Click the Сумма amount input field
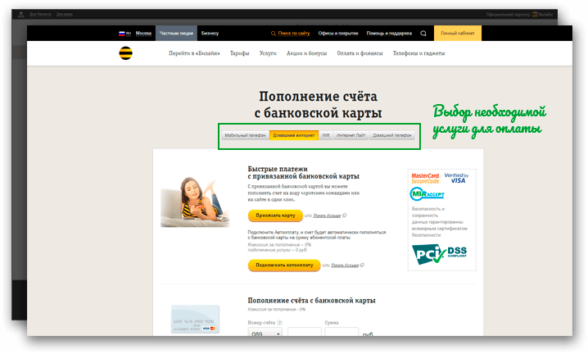Viewport: 588px width, 354px height. pos(341,335)
